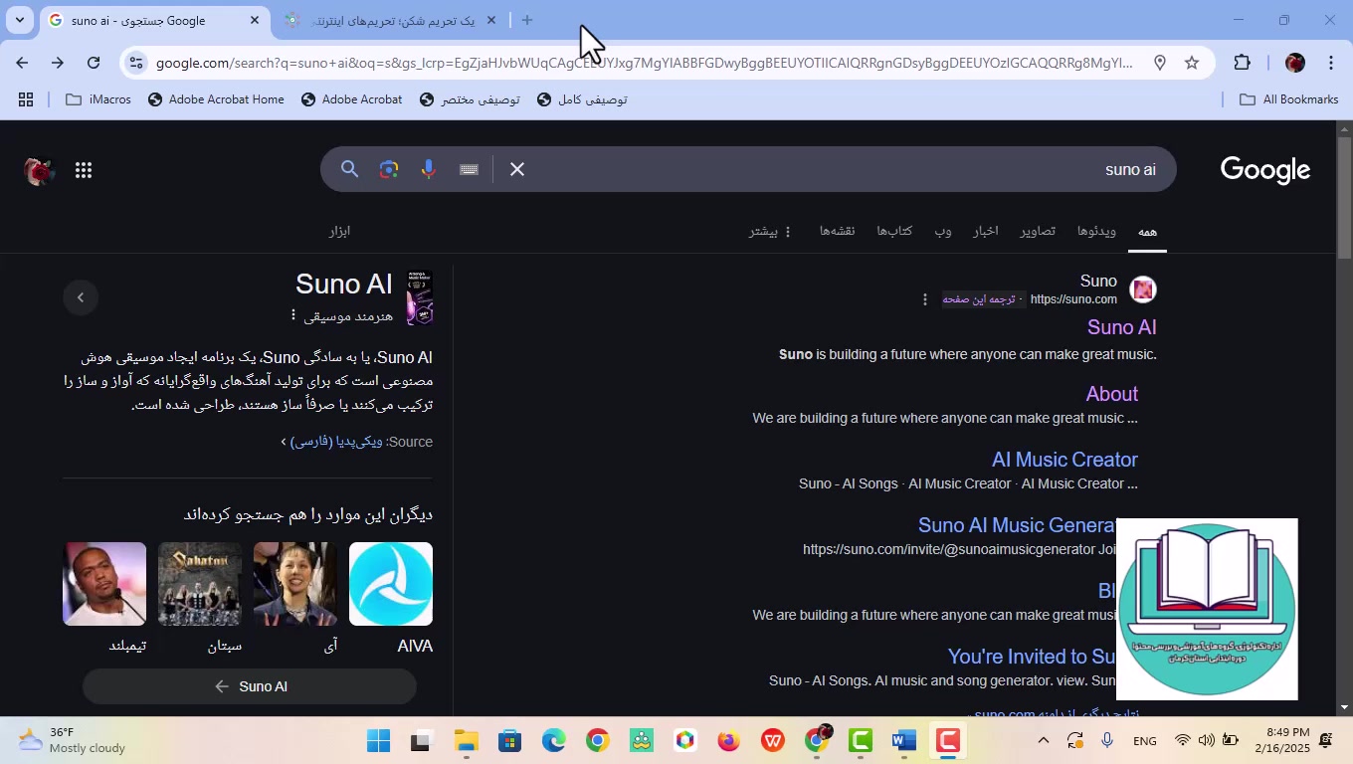Click the knowledge panel back arrow circle

[x=81, y=296]
